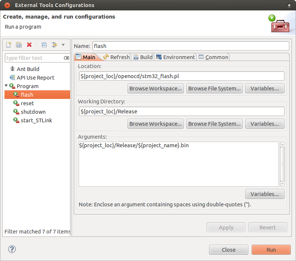Click the Arguments scrollbar thumb
Image resolution: width=296 pixels, height=261 pixels.
[x=282, y=164]
